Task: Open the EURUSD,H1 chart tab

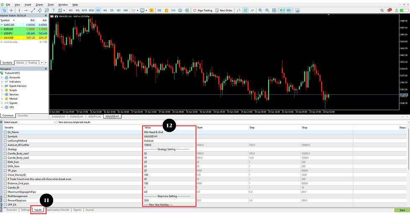Action: click(x=77, y=117)
